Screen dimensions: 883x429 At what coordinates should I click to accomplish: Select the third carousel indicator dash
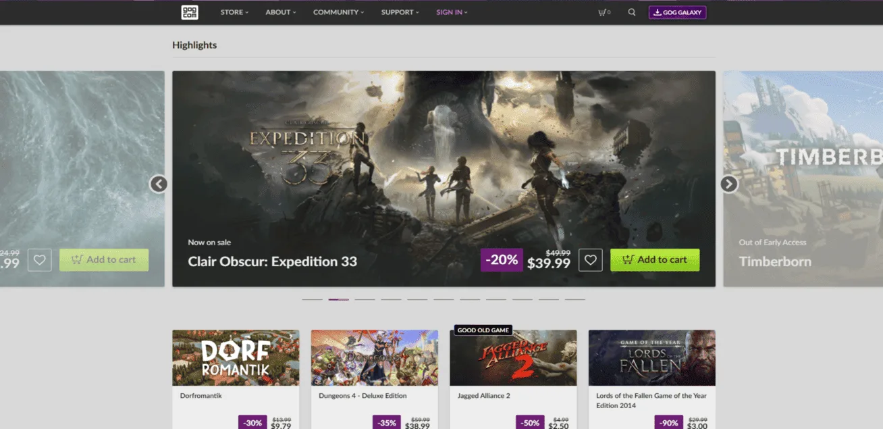click(x=365, y=299)
